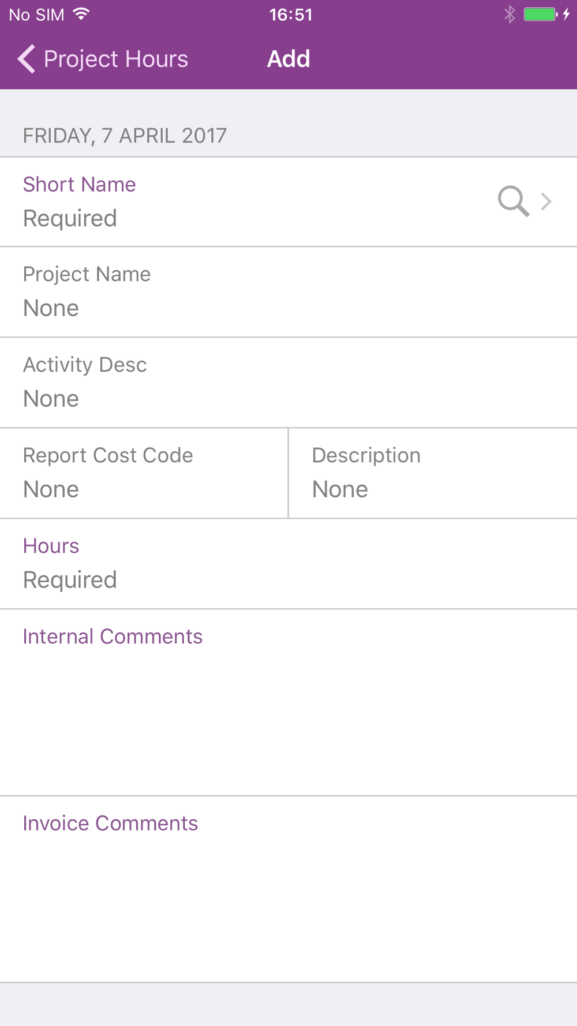Open the Report Cost Code field
The image size is (577, 1026).
click(144, 473)
